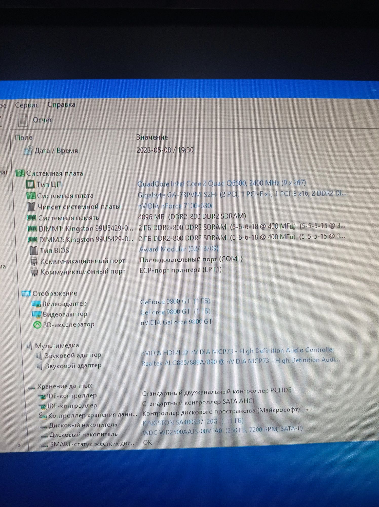Click the Хранение данных drive group icon
Image resolution: width=379 pixels, height=507 pixels.
pos(32,388)
